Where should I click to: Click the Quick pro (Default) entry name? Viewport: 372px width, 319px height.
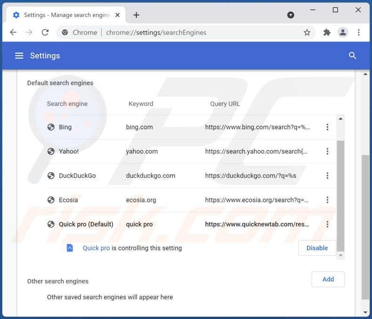[x=86, y=224]
